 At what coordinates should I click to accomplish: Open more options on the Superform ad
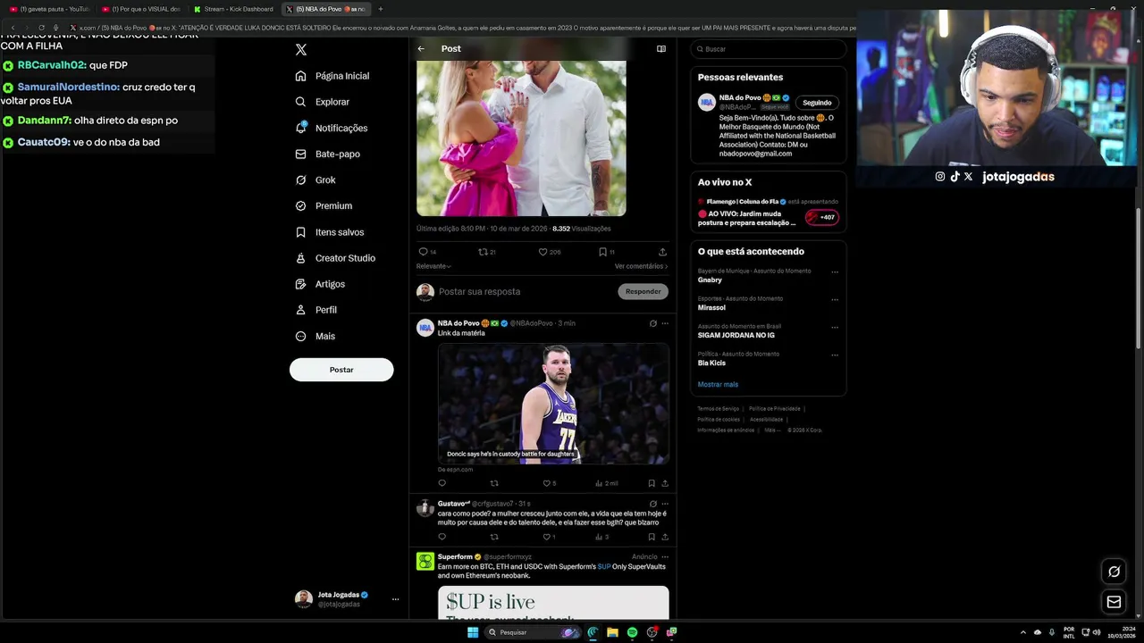[x=665, y=556]
